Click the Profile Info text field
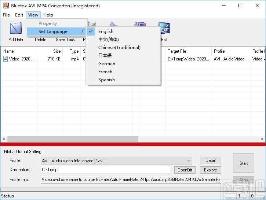This screenshot has width=266, height=200. [x=131, y=179]
